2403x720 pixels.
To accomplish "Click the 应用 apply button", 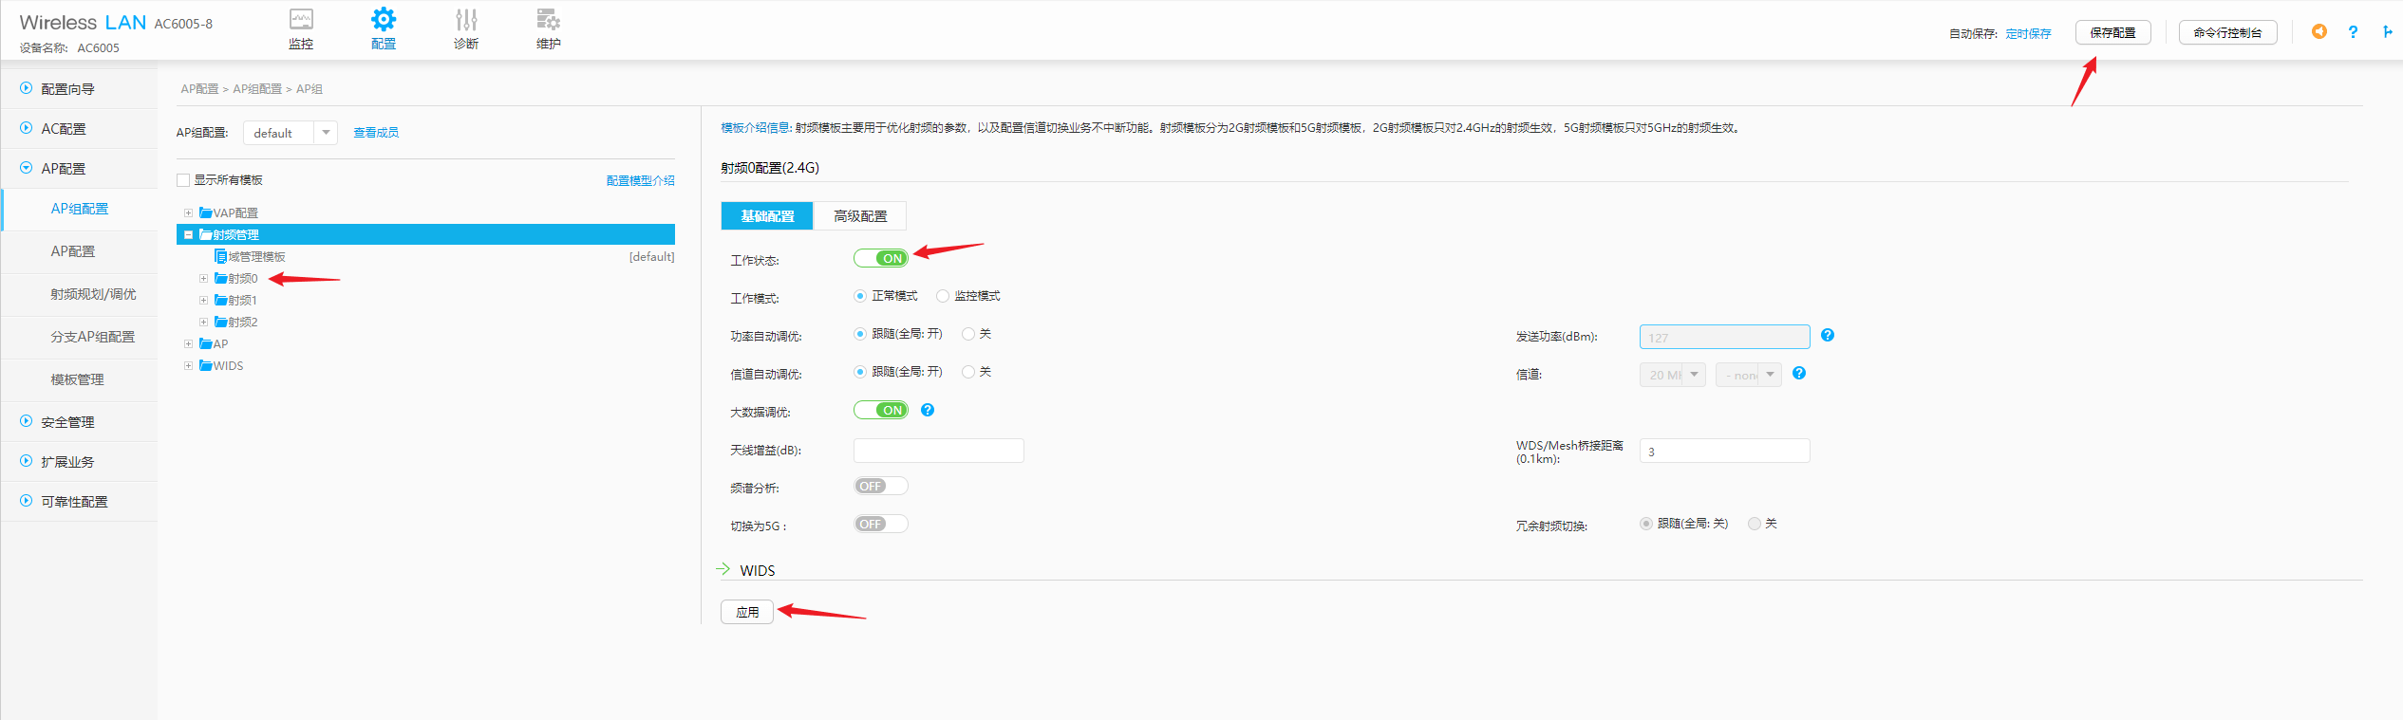I will point(747,612).
